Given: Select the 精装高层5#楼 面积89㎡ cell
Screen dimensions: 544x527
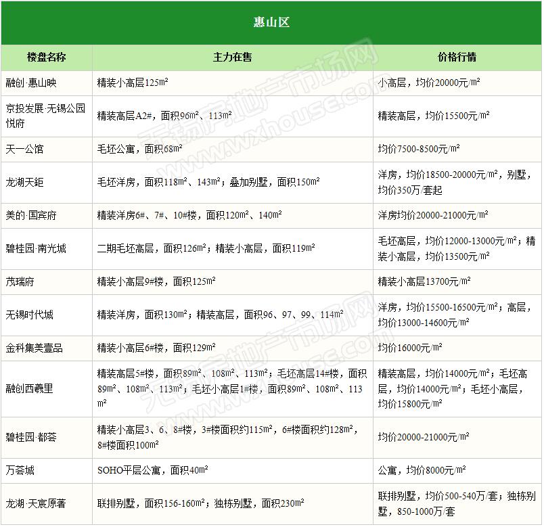Looking at the screenshot, I should tap(232, 388).
